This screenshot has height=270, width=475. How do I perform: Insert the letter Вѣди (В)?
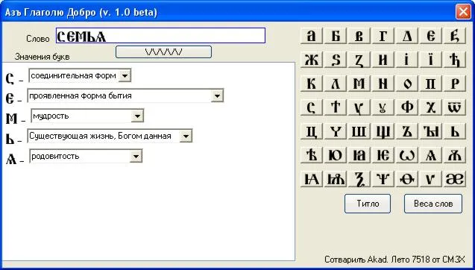(x=359, y=36)
